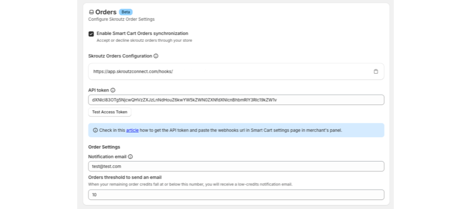The width and height of the screenshot is (471, 209).
Task: Select the skroutzconnect hooks URL text
Action: point(133,72)
